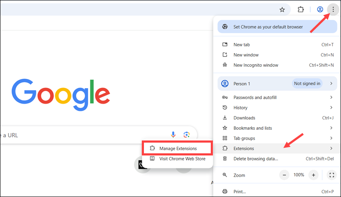Click the Google logo
Screen dimensions: 341x197
pyautogui.click(x=61, y=94)
